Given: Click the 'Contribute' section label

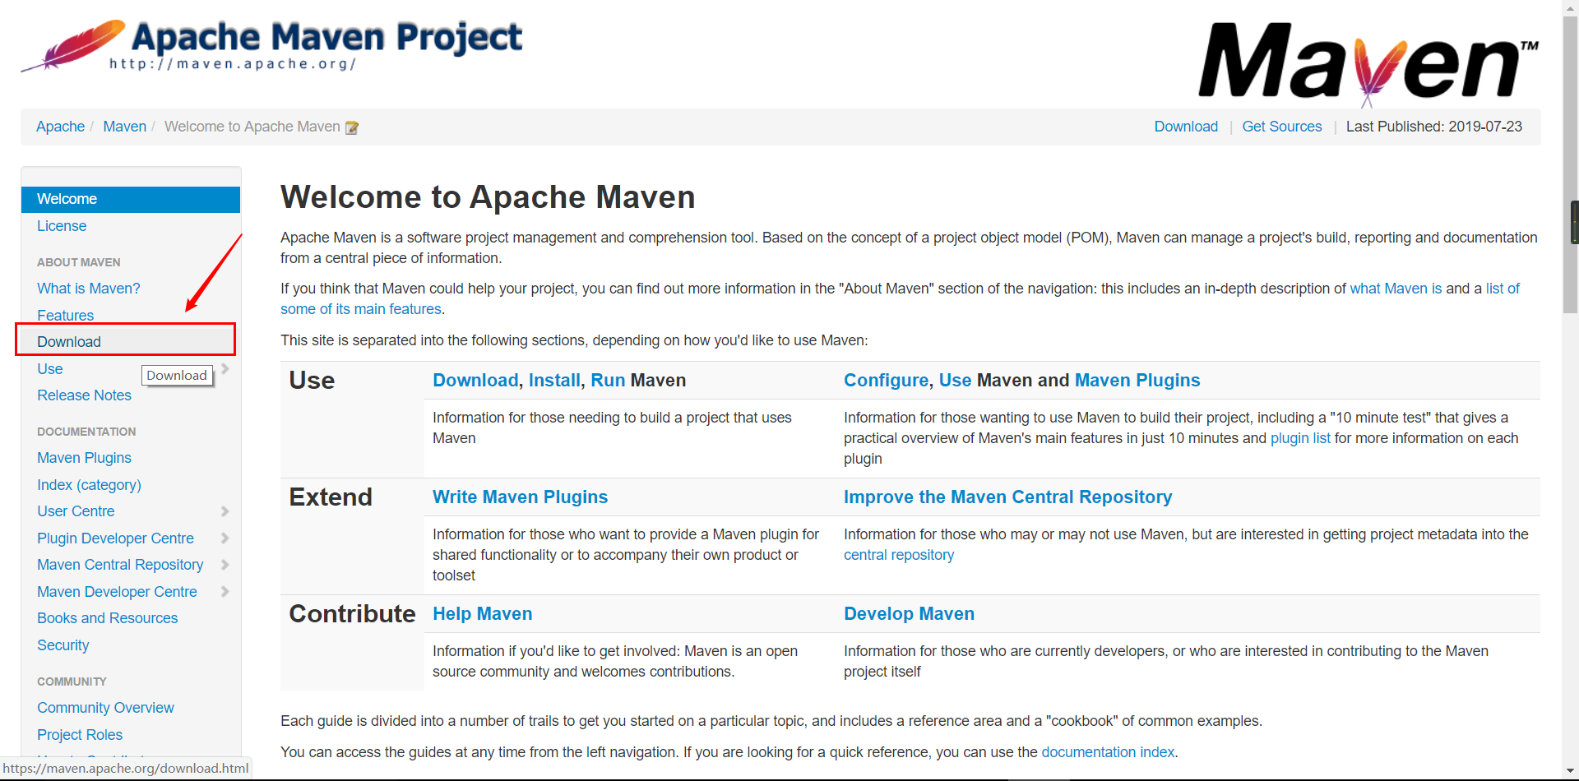Looking at the screenshot, I should [352, 614].
